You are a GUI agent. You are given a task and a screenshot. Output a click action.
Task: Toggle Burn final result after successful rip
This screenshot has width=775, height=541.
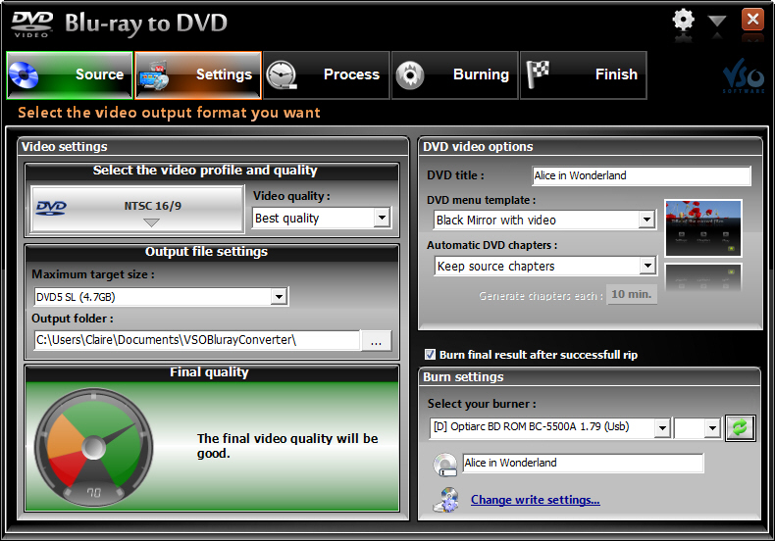[431, 355]
